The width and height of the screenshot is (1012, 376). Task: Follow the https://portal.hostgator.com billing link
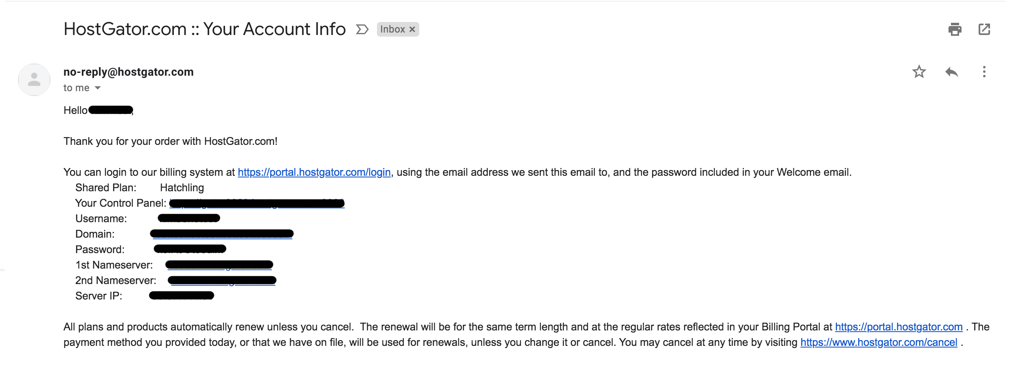click(x=898, y=327)
